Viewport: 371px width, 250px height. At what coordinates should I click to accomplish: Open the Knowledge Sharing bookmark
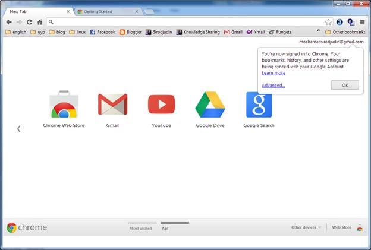198,32
